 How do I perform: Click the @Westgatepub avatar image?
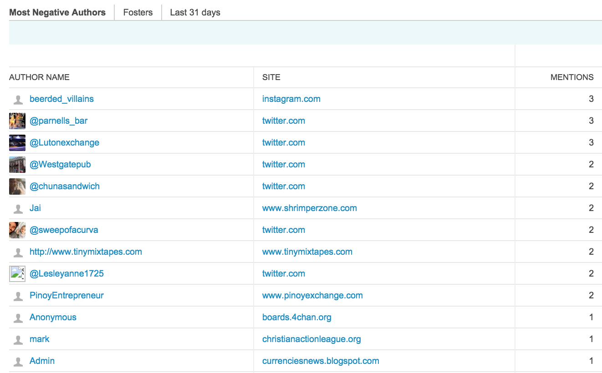pos(17,165)
